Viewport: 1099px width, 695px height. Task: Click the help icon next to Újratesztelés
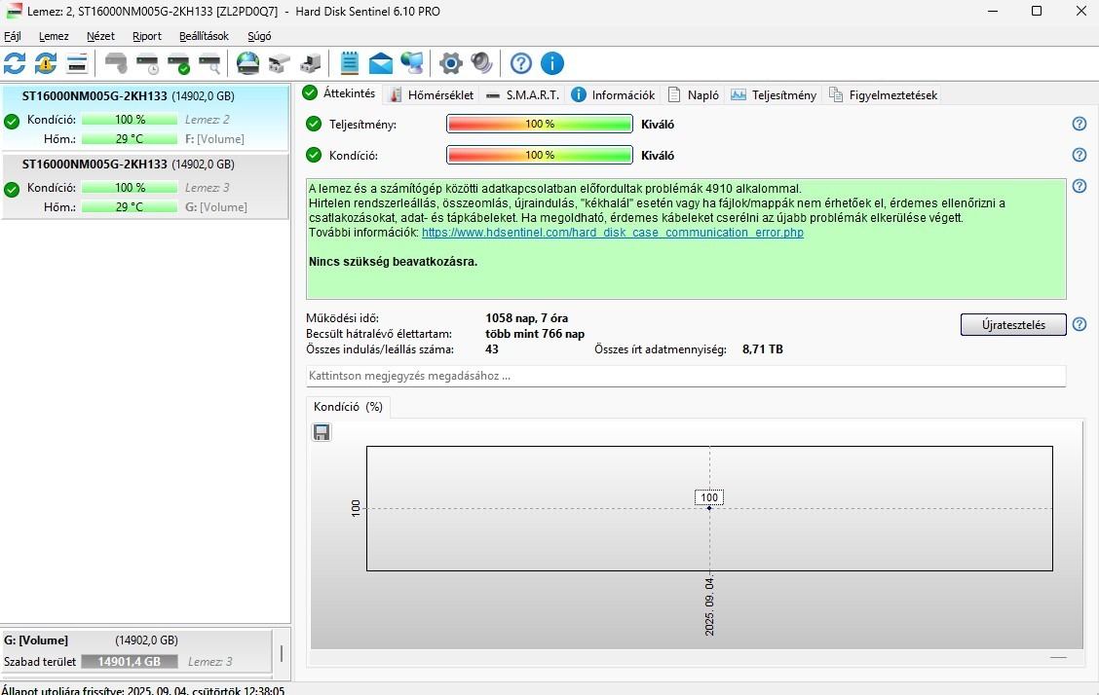[1080, 324]
